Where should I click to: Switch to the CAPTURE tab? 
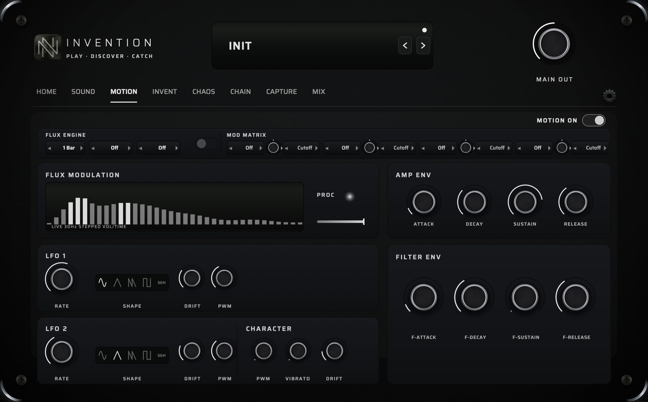click(x=281, y=92)
